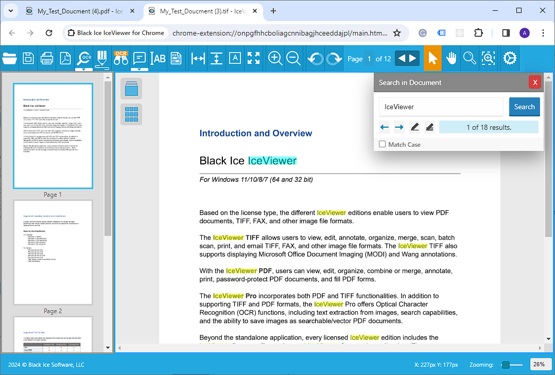The width and height of the screenshot is (555, 375).
Task: Reload the page in Chrome
Action: click(x=49, y=33)
